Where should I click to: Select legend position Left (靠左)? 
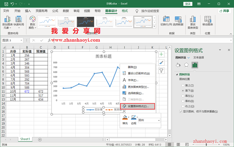(x=183, y=96)
